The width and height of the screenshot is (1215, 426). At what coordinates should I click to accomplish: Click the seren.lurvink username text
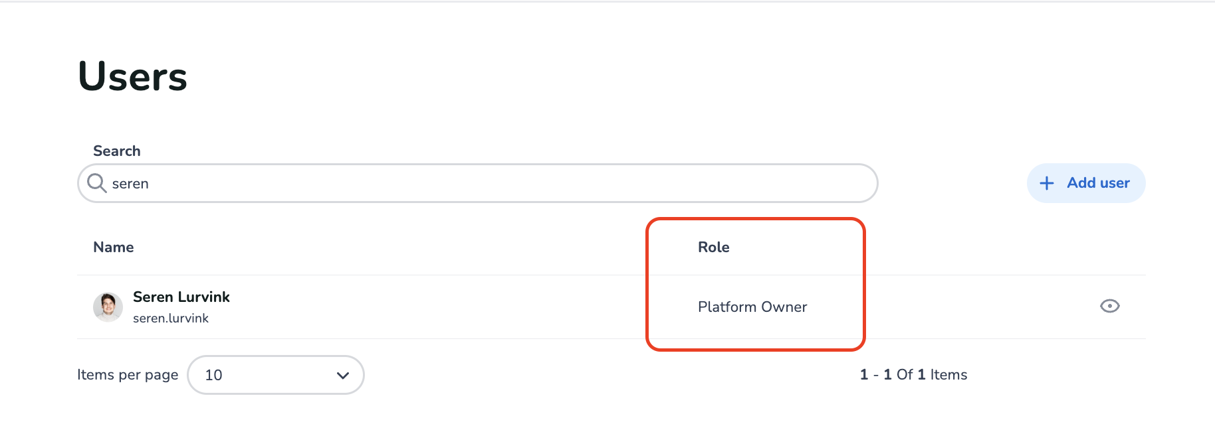(x=171, y=319)
